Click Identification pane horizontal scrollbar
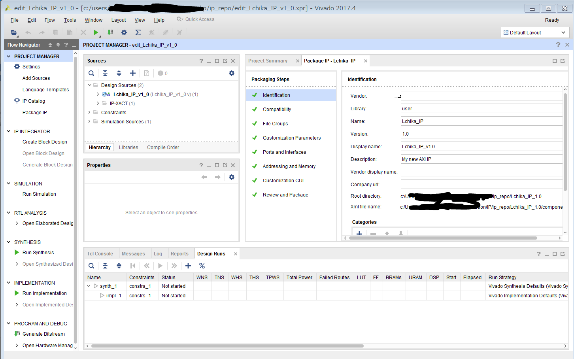 pyautogui.click(x=443, y=238)
